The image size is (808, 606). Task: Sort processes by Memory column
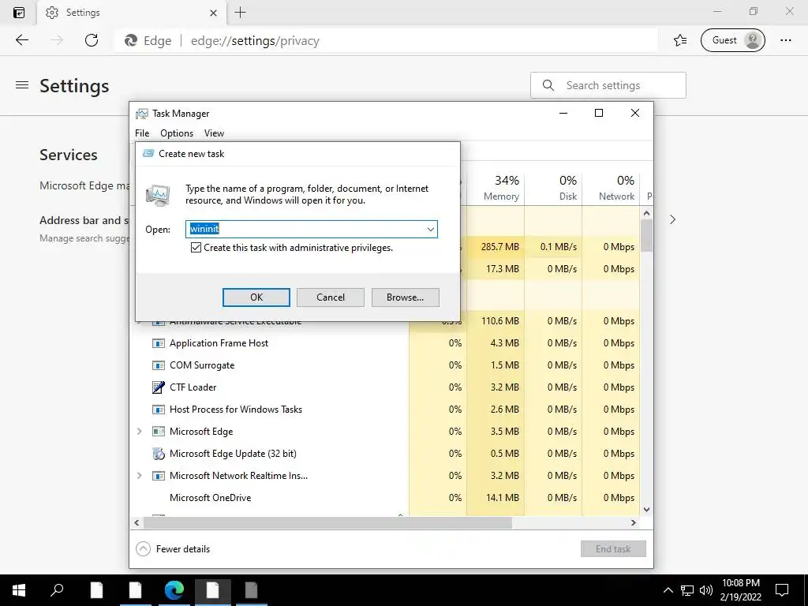click(496, 188)
